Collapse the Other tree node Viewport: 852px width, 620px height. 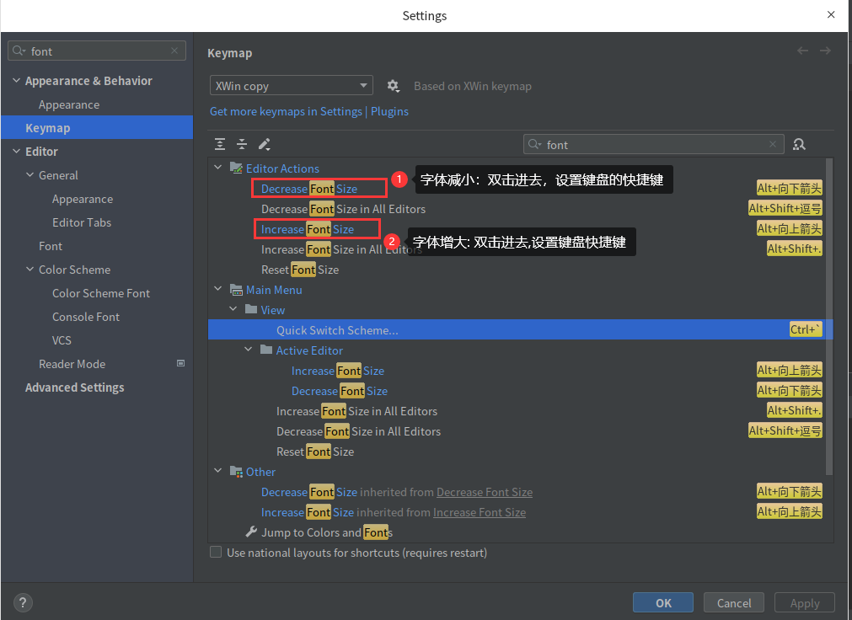pyautogui.click(x=218, y=471)
